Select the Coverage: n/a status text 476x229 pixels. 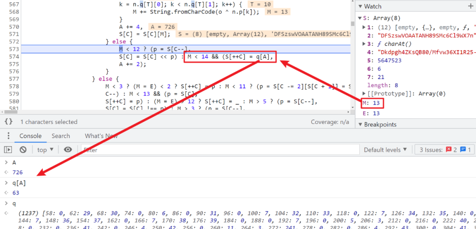click(330, 122)
